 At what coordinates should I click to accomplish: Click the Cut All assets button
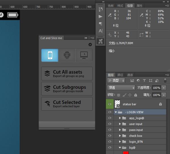coord(67,74)
